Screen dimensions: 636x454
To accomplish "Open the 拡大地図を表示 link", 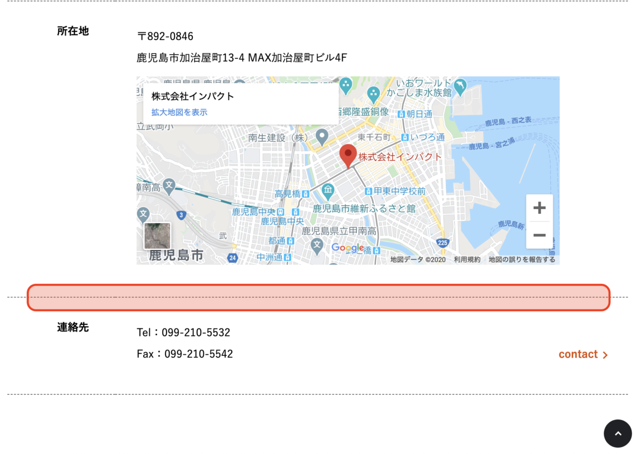I will point(179,112).
